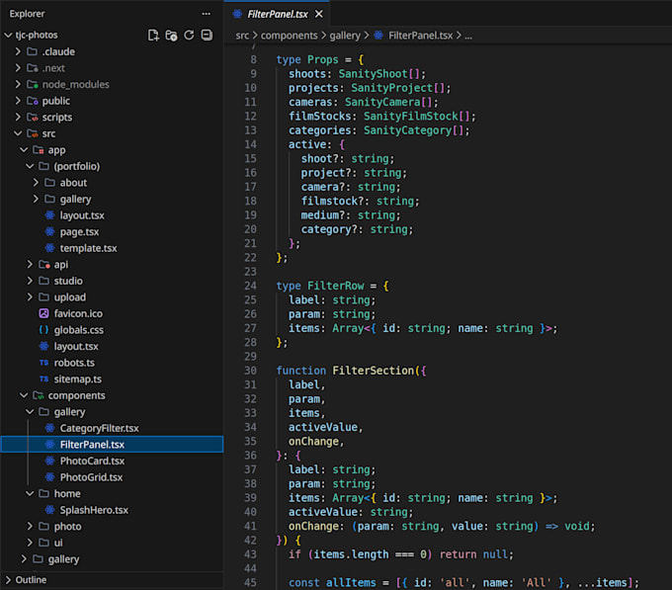This screenshot has width=672, height=590.
Task: Open globals.css from the tree
Action: (x=79, y=330)
